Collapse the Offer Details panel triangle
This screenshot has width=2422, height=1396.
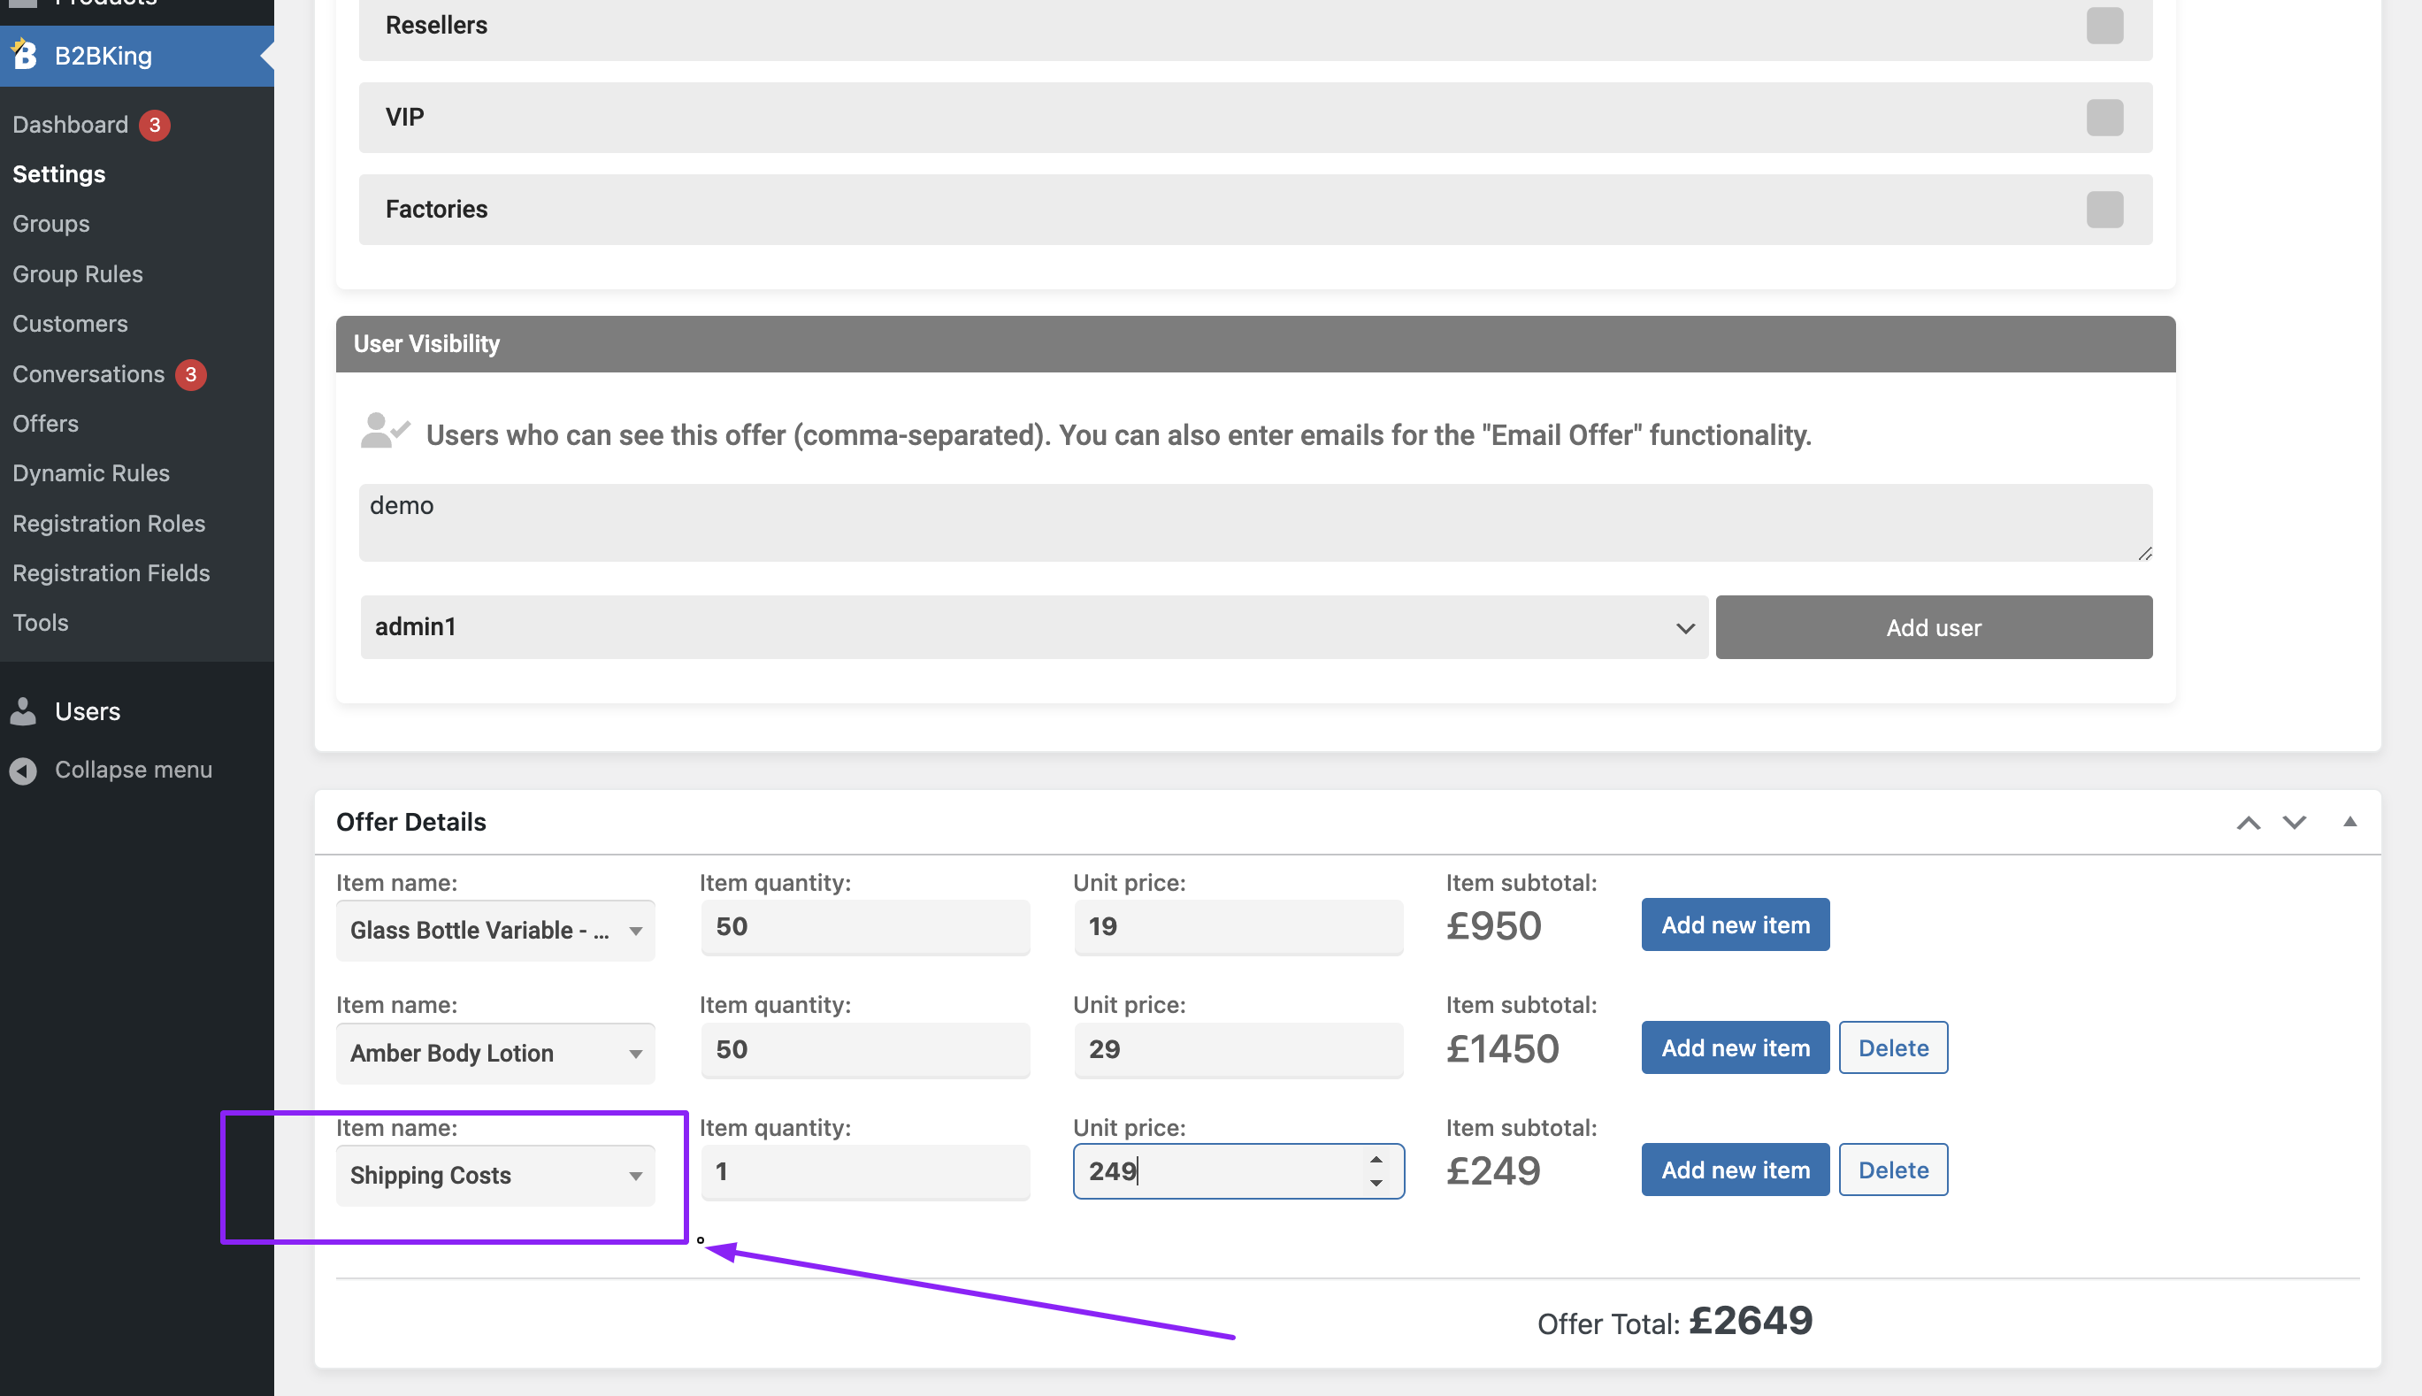pyautogui.click(x=2350, y=822)
